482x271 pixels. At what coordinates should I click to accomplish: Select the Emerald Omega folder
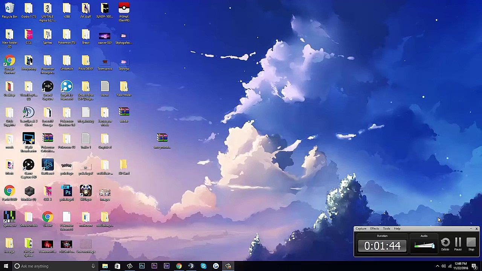(47, 117)
